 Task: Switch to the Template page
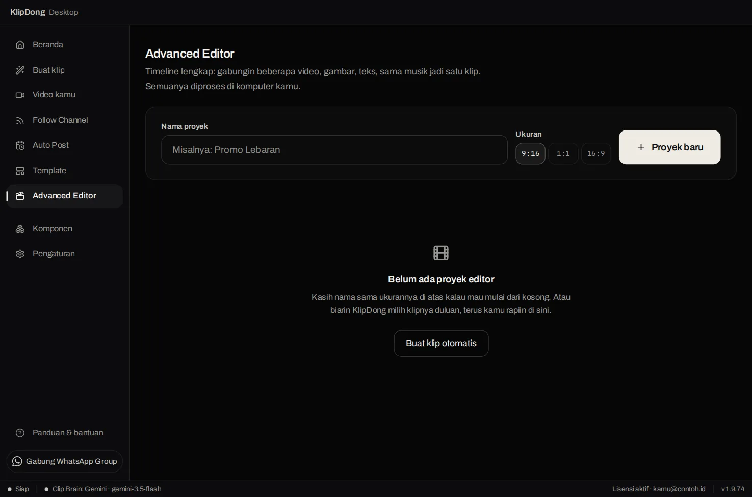pyautogui.click(x=65, y=171)
